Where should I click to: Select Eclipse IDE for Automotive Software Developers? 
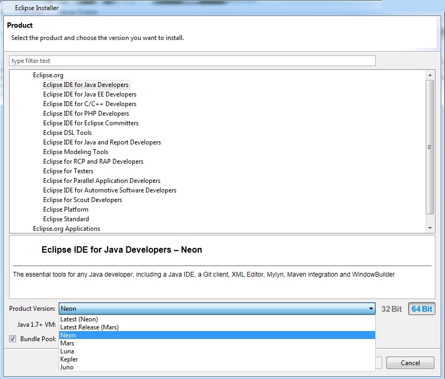pos(110,190)
